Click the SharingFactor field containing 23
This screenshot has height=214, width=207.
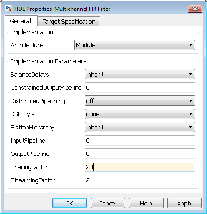click(x=140, y=167)
